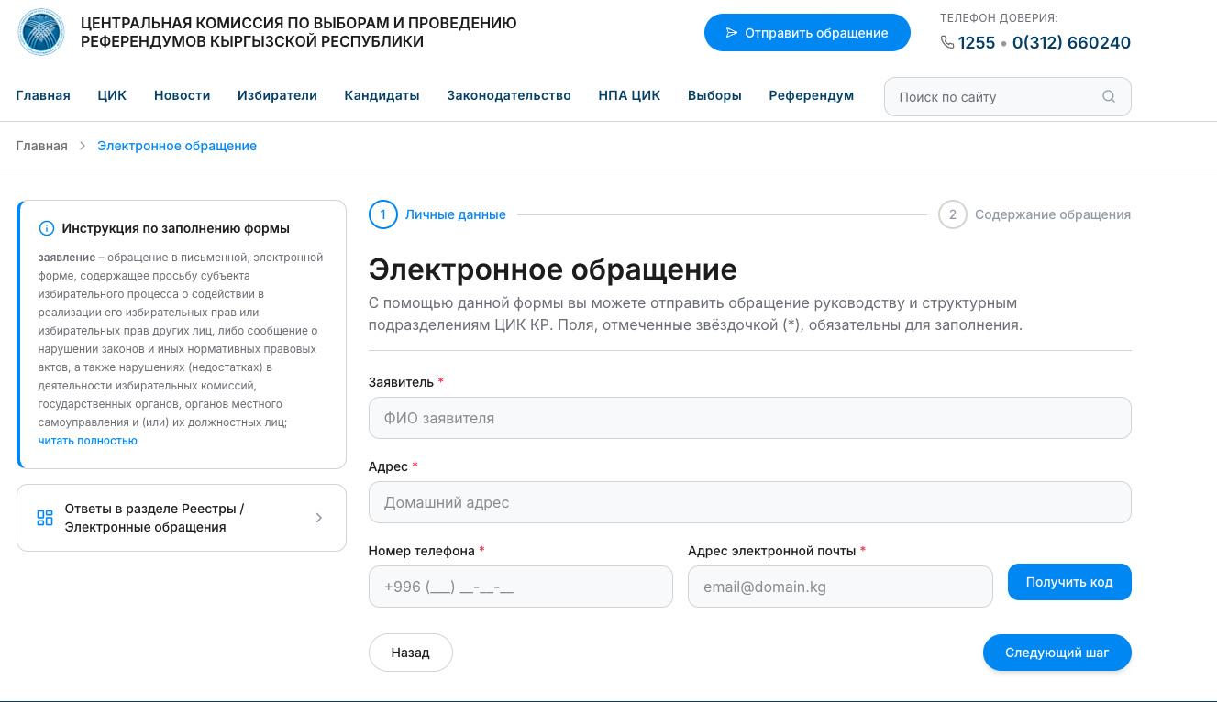Focus the Домашний адрес field
The height and width of the screenshot is (702, 1217).
tap(750, 502)
